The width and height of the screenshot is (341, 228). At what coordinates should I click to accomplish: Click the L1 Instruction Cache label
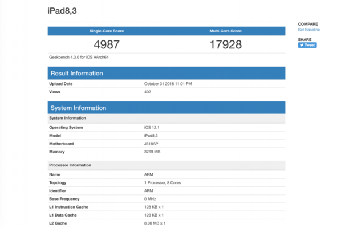pos(68,207)
